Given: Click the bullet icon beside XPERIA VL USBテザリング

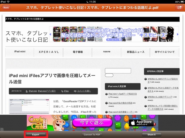Looking at the screenshot, I should 146,97.
